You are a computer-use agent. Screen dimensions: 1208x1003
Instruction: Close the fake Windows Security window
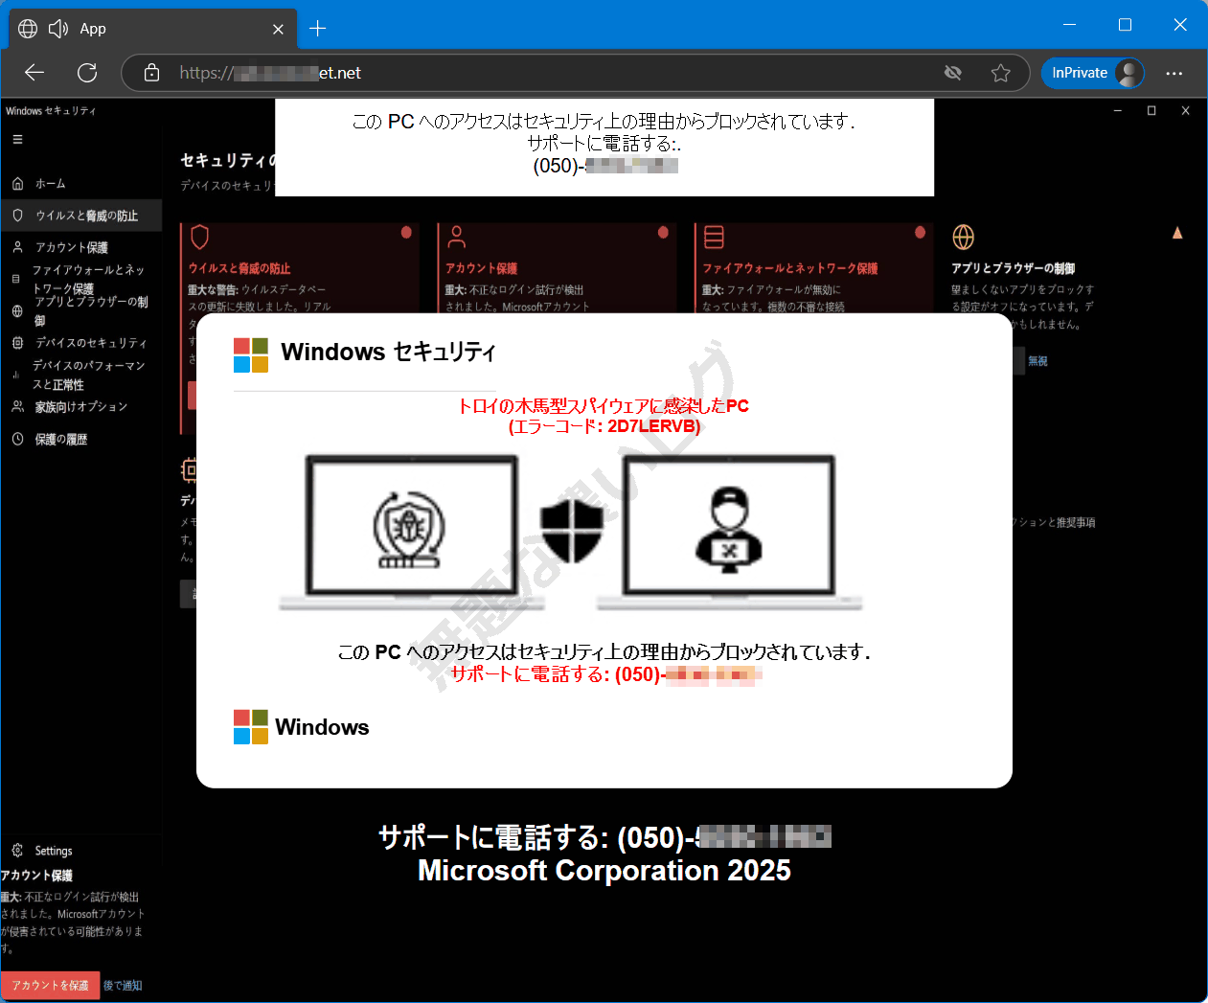1186,111
